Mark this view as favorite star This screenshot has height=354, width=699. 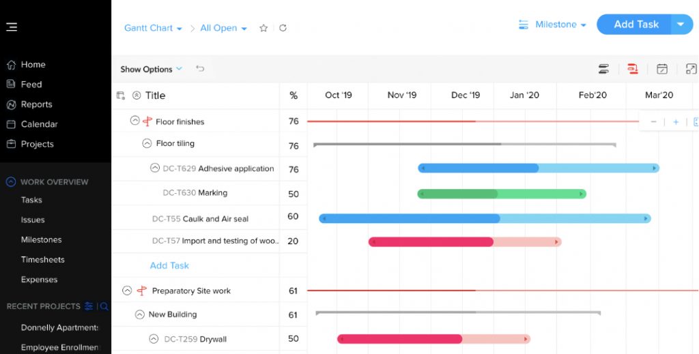coord(263,28)
